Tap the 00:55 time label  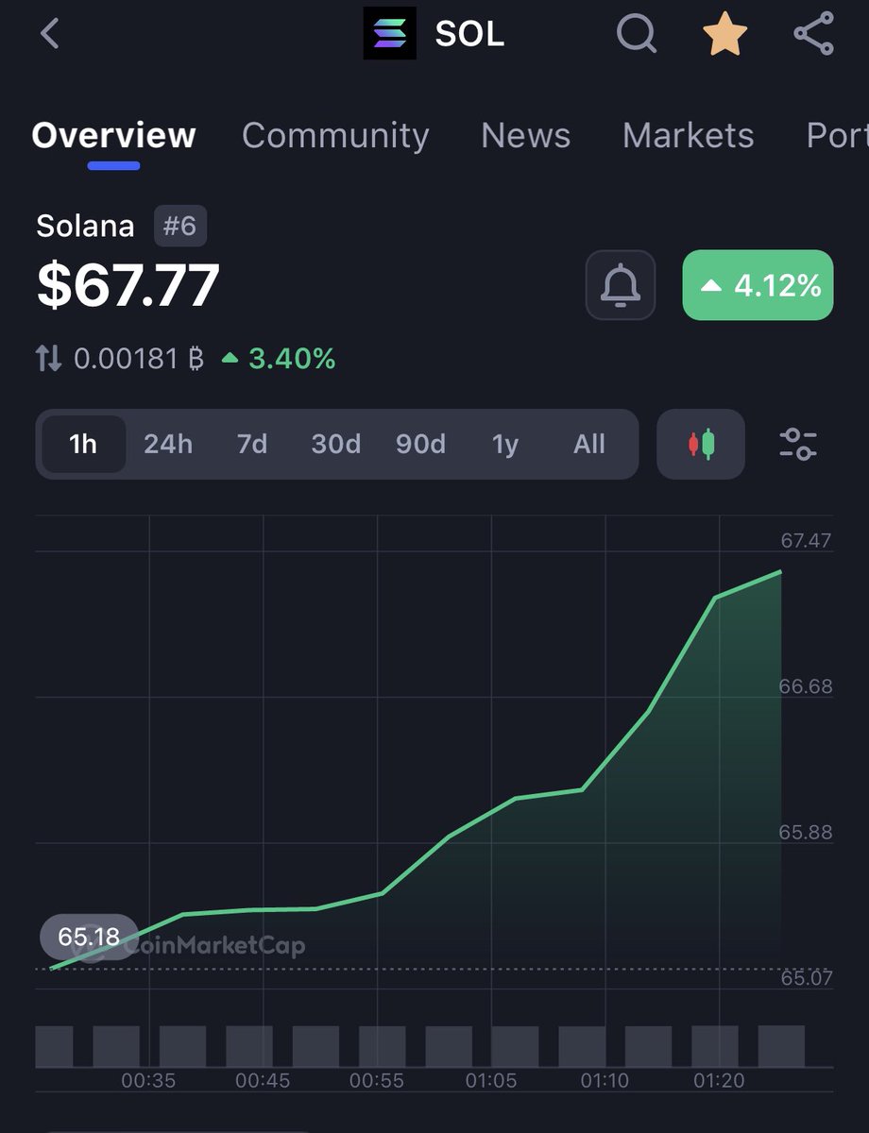click(x=377, y=1081)
